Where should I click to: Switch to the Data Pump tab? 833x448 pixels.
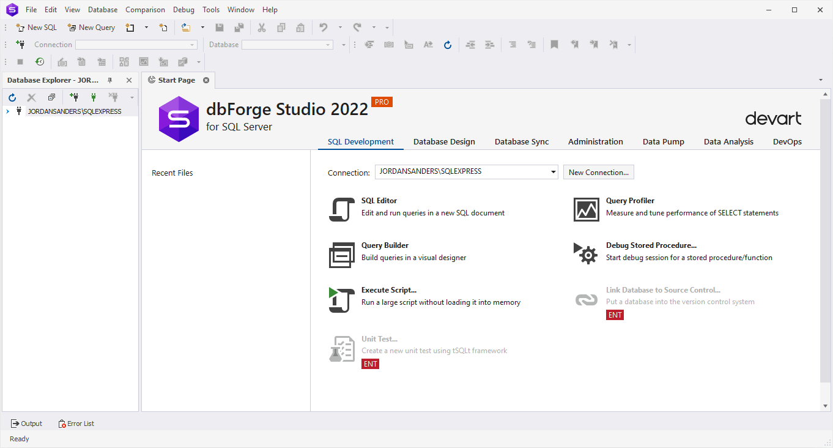point(664,141)
